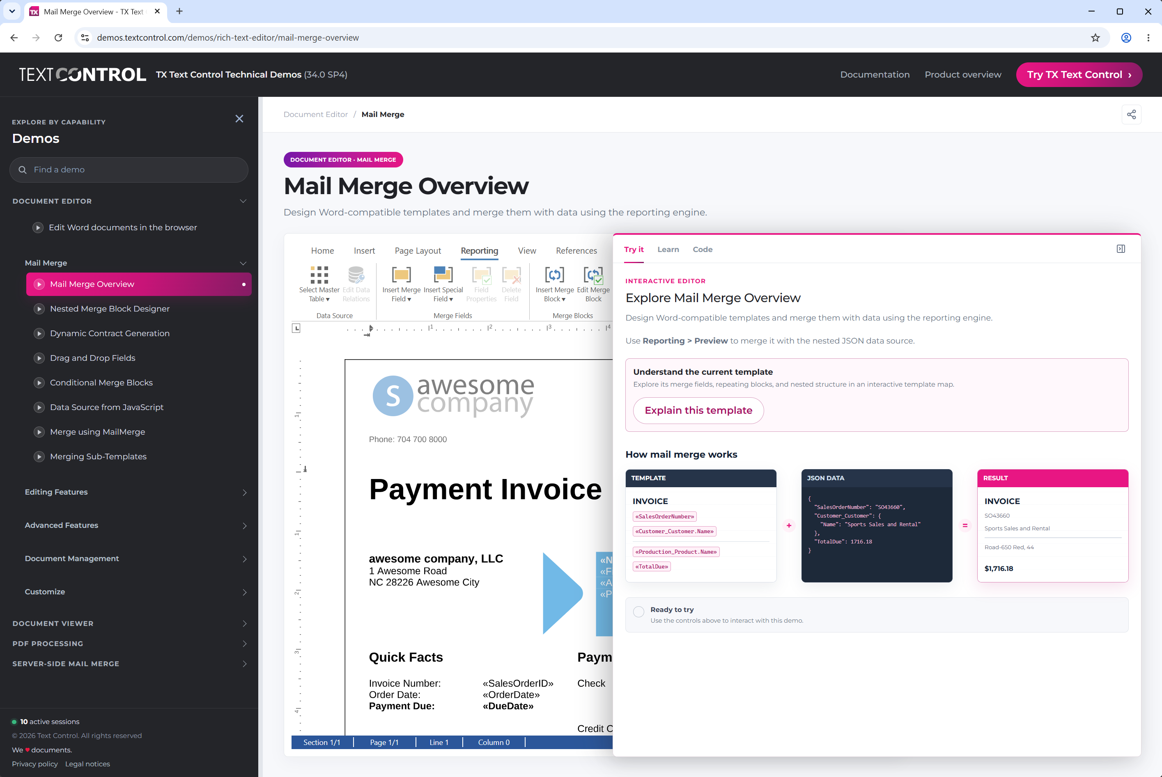The height and width of the screenshot is (777, 1162).
Task: Expand the Editing Features group
Action: point(244,493)
